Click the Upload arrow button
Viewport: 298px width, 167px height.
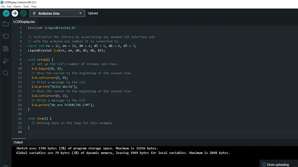(15, 13)
